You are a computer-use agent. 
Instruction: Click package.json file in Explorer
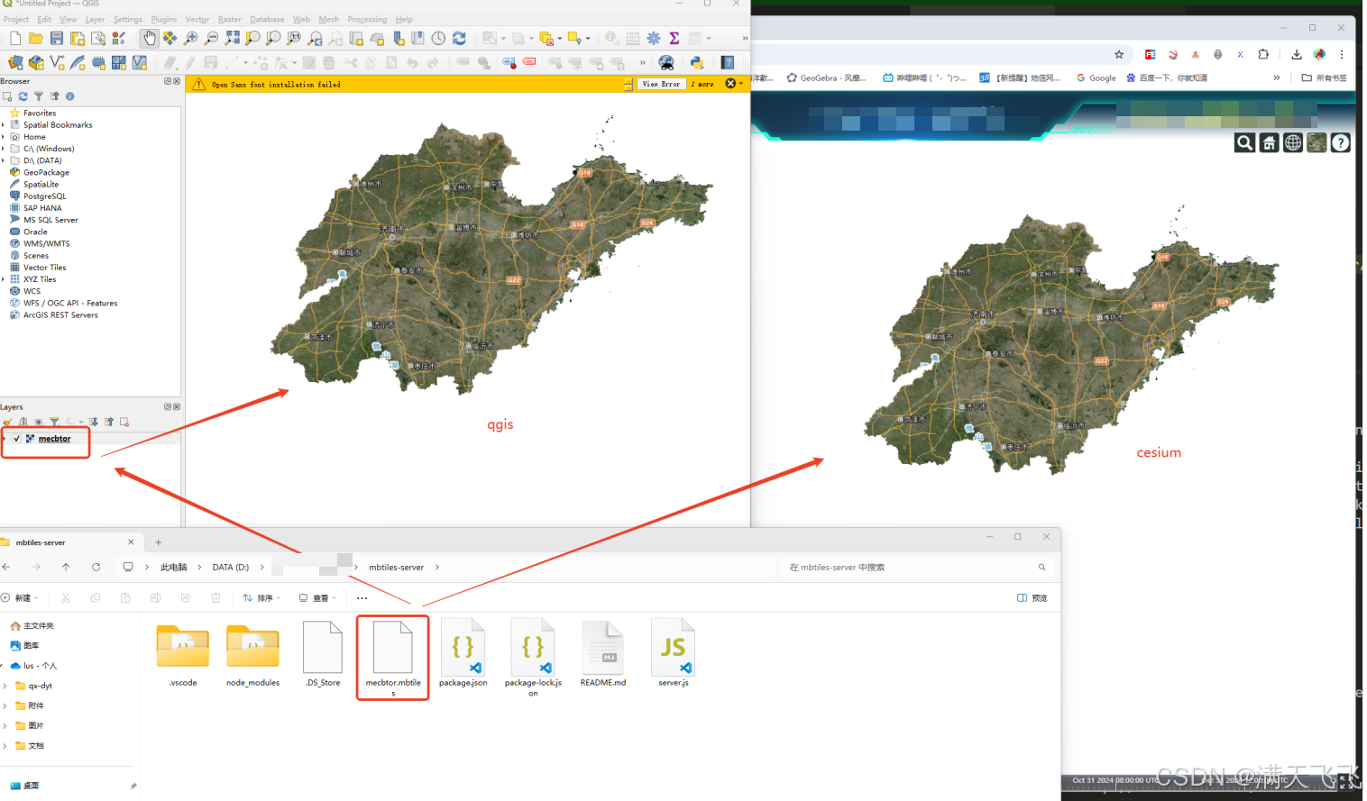click(x=463, y=653)
